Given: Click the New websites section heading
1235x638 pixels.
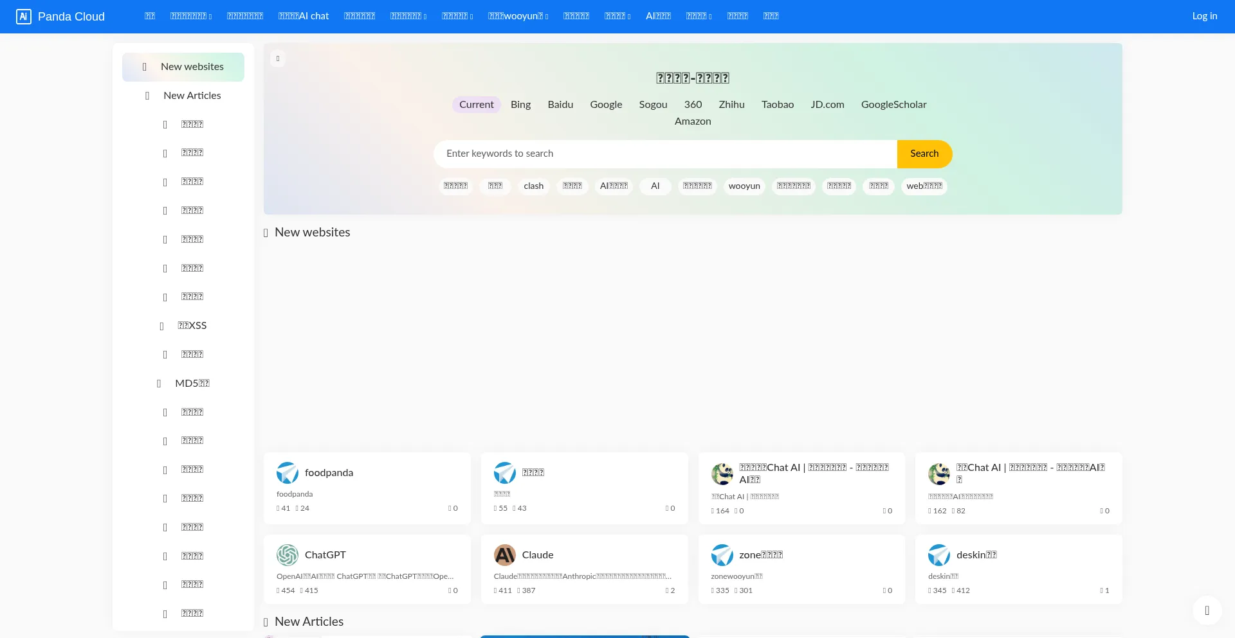Looking at the screenshot, I should click(313, 233).
